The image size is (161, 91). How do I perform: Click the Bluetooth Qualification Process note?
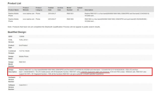(54, 27)
